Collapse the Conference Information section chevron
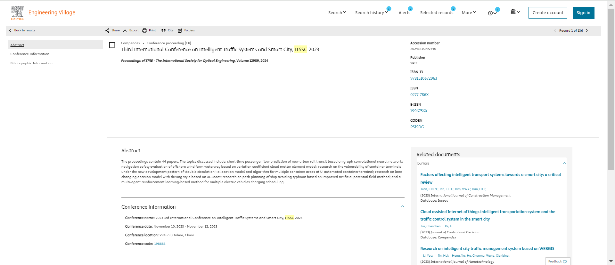Screen dimensions: 615x265 point(403,206)
